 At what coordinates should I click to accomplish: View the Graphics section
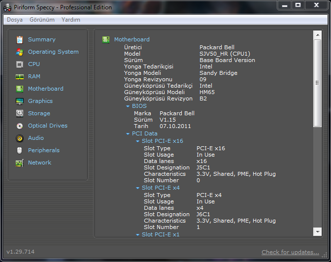coord(40,101)
